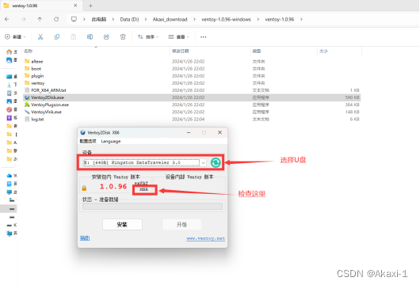
Task: Add a new Explorer tab
Action: pos(90,6)
